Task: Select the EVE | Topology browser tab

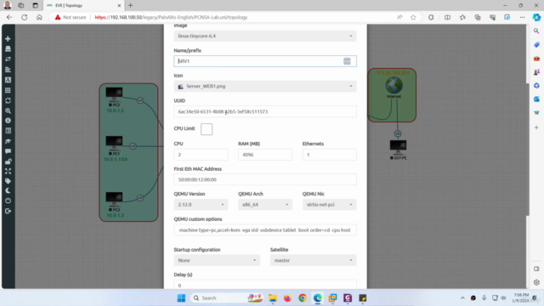Action: [x=83, y=6]
